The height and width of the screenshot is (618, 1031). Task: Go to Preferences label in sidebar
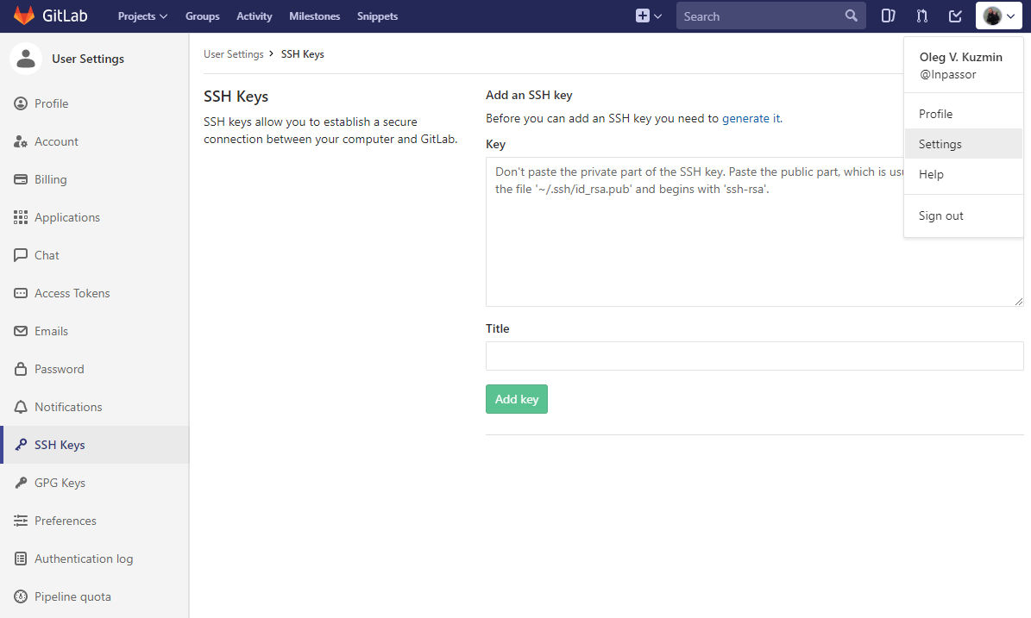tap(65, 521)
